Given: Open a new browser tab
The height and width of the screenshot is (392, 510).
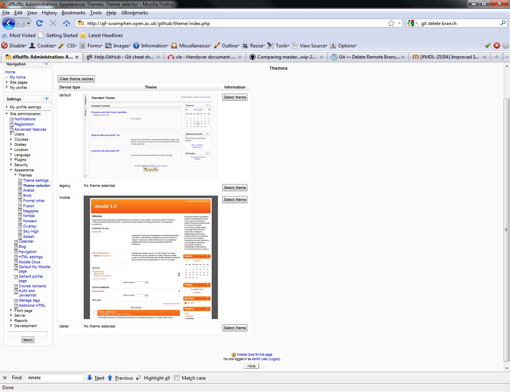Looking at the screenshot, I should tap(497, 57).
